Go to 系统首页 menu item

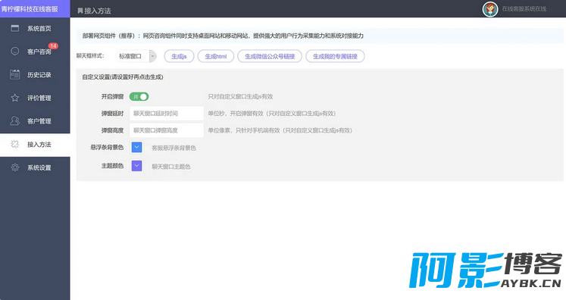[x=35, y=28]
